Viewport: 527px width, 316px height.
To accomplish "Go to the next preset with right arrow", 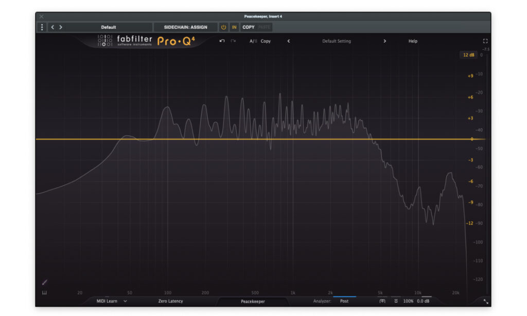I will click(385, 41).
